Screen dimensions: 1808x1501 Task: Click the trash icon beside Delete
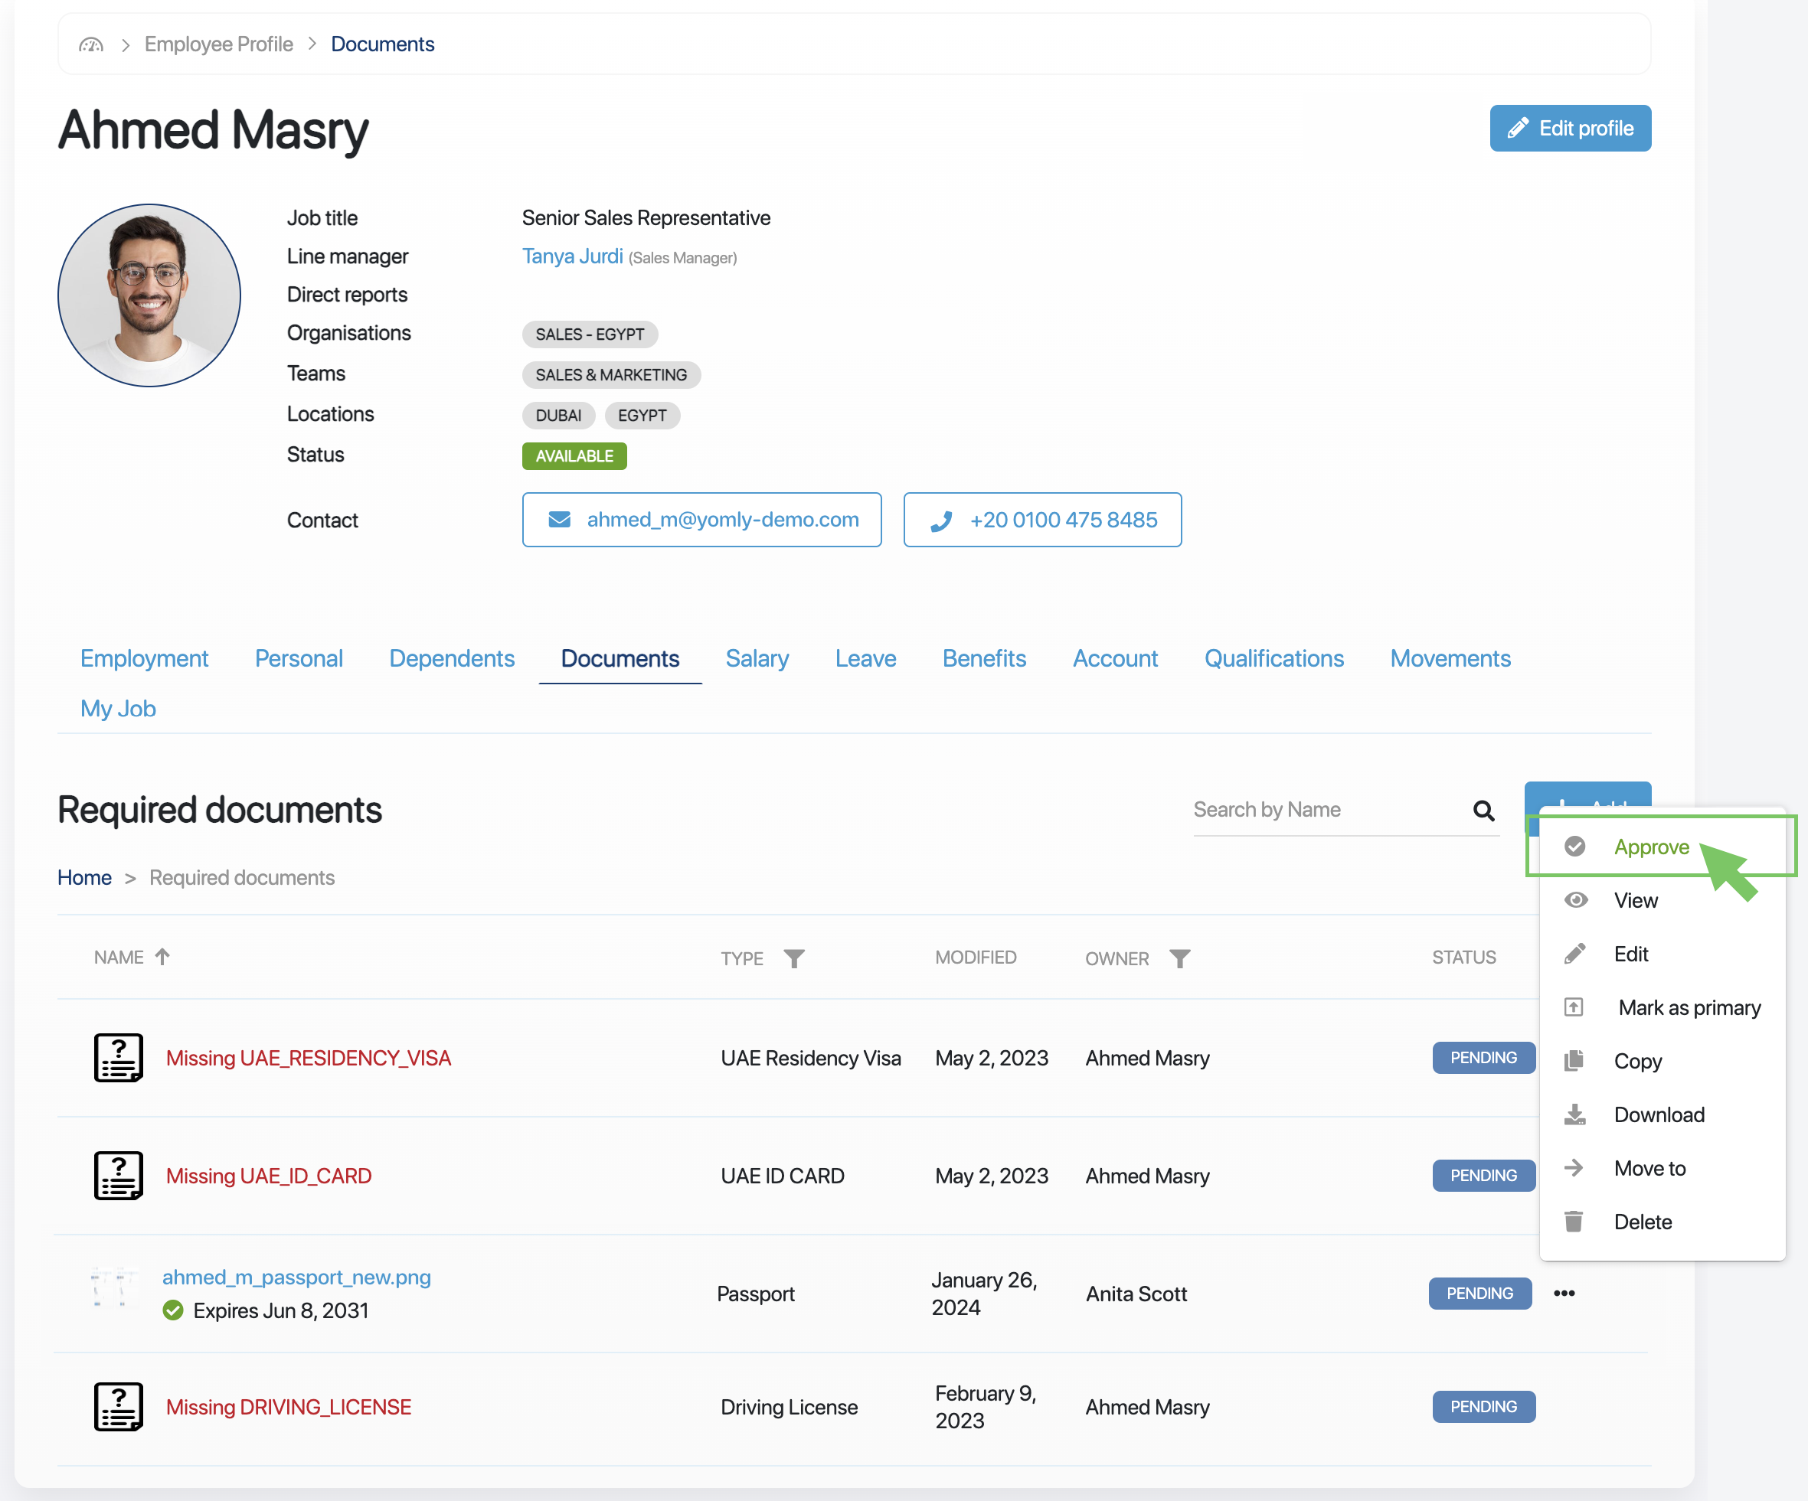click(x=1573, y=1222)
